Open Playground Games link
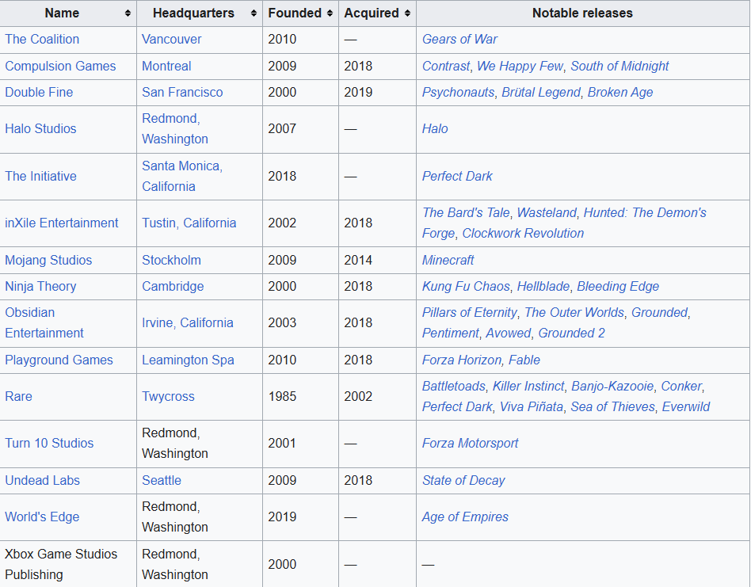 pyautogui.click(x=59, y=360)
